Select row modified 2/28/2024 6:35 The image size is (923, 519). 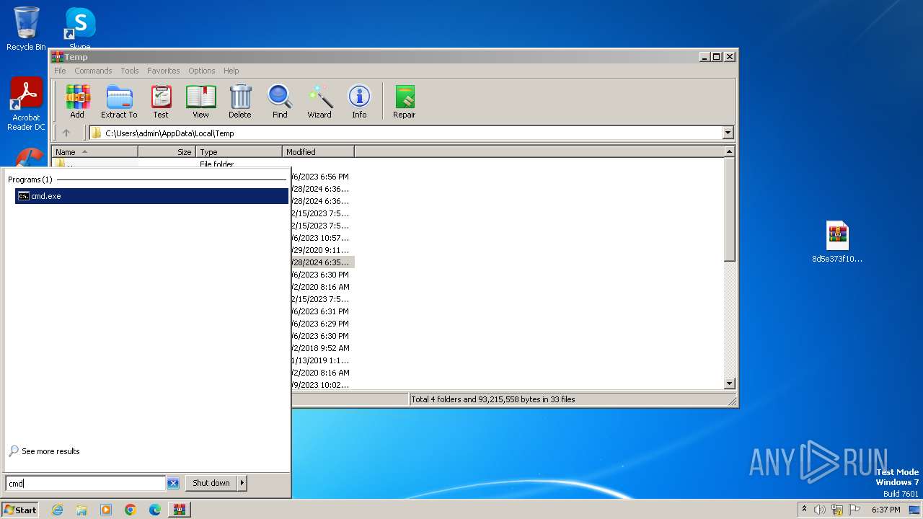[x=322, y=262]
